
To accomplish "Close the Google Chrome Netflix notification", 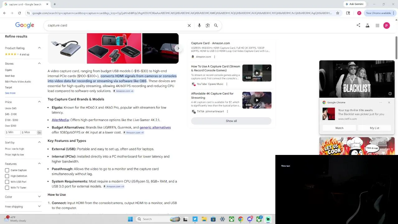I will [389, 102].
